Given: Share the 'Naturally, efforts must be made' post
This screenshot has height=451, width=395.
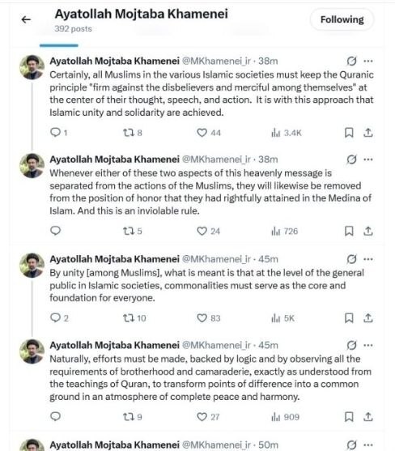Looking at the screenshot, I should [368, 417].
